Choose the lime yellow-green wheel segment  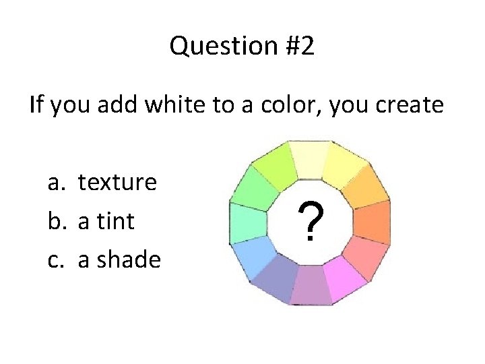[276, 166]
